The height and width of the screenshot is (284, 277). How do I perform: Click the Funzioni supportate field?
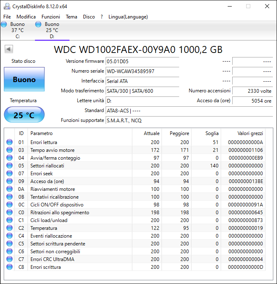click(189, 120)
